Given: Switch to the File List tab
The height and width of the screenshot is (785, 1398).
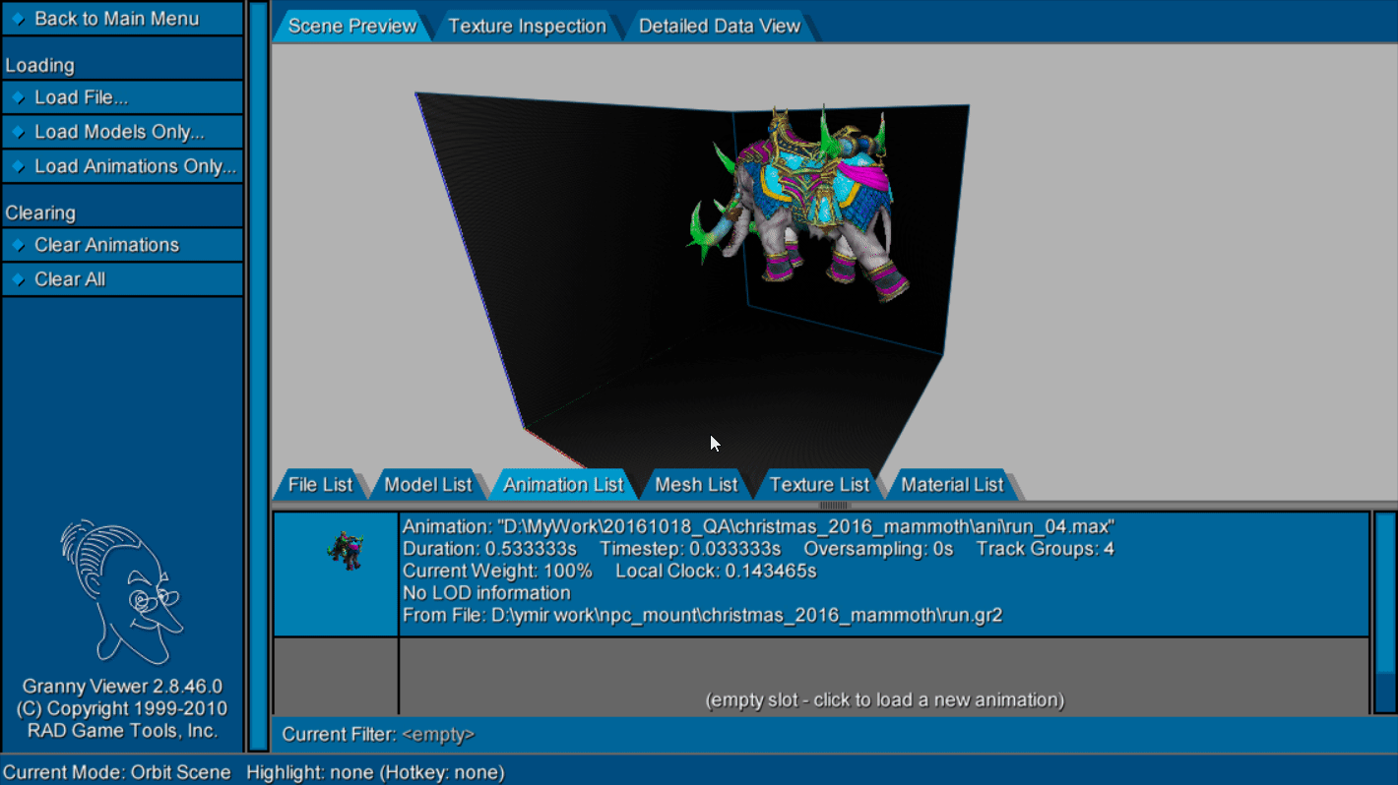Looking at the screenshot, I should click(320, 484).
